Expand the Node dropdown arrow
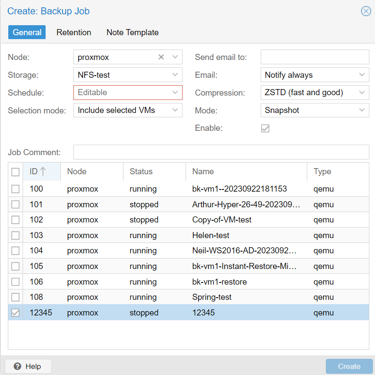Image resolution: width=375 pixels, height=375 pixels. (175, 57)
